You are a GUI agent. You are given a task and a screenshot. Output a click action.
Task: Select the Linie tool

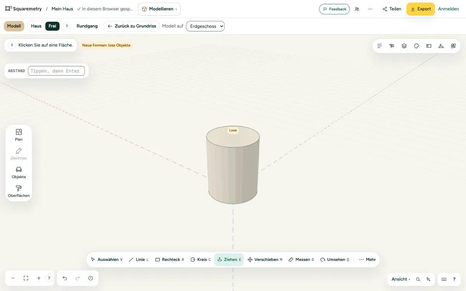click(x=139, y=260)
